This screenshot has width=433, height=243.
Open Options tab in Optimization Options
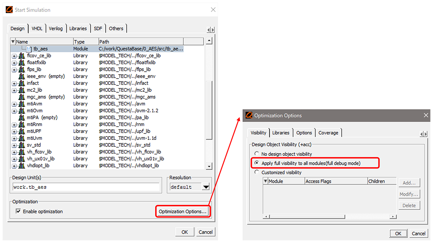tap(304, 133)
